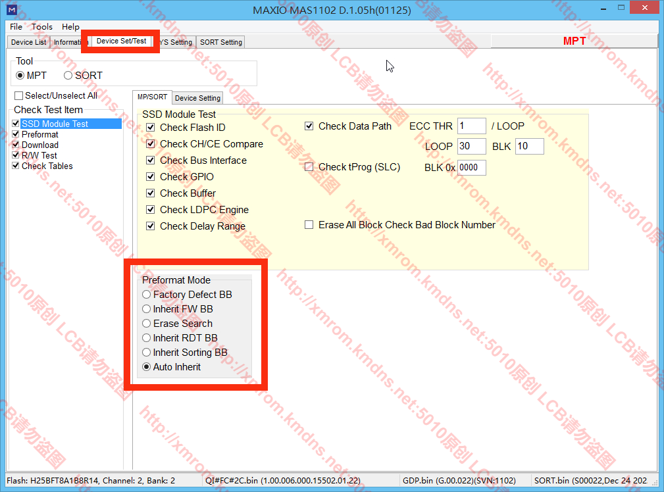Open the Help menu

(70, 27)
